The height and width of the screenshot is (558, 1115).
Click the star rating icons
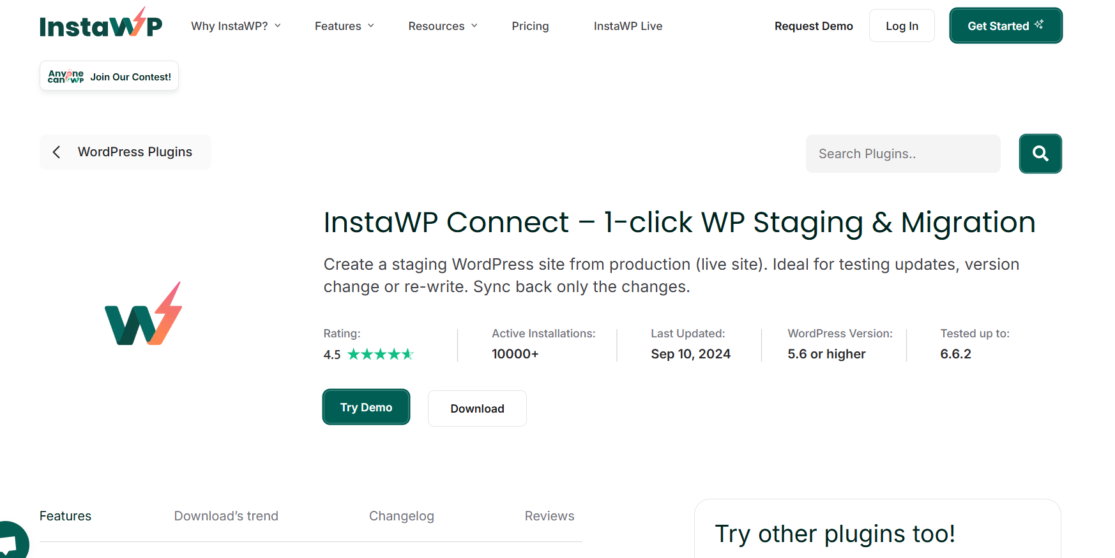(x=381, y=354)
